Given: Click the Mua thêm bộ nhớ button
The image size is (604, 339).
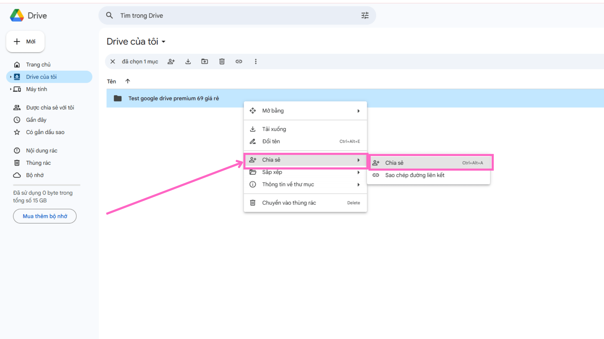Looking at the screenshot, I should pos(45,216).
